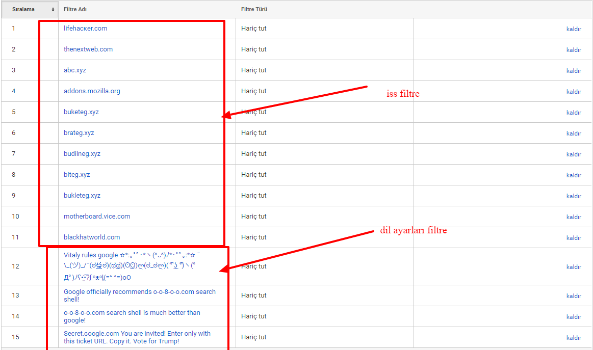The image size is (593, 350).
Task: Remove bukleteg.xyz filter via kaldır
Action: point(574,196)
